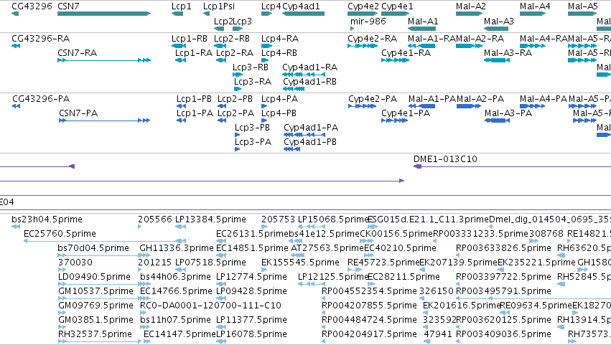Click the GM10537.5prime EST label
Screen dimensions: 611x345
pos(96,291)
